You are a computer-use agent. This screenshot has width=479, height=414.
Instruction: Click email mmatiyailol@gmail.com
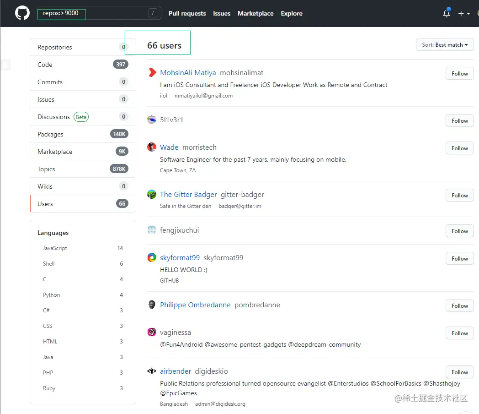203,96
